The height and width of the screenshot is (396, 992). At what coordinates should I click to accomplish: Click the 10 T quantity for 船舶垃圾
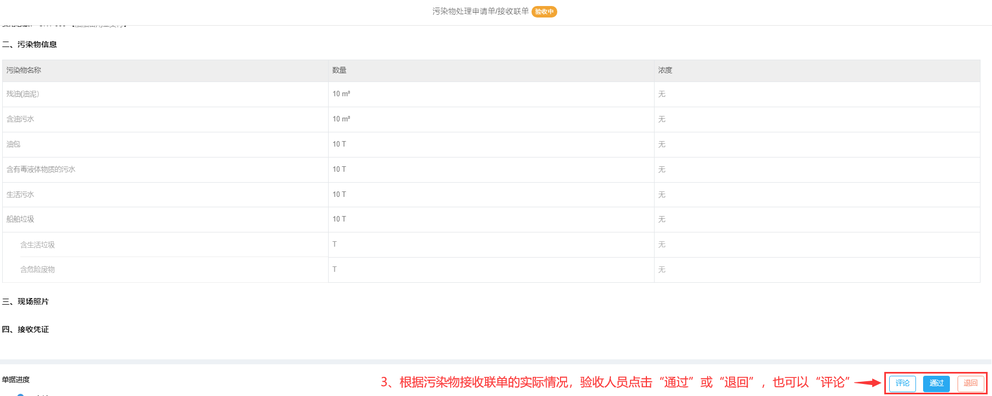pyautogui.click(x=339, y=219)
